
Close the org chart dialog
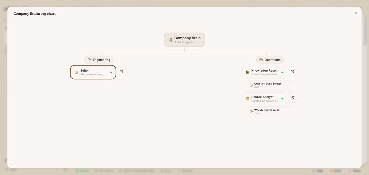tap(356, 13)
